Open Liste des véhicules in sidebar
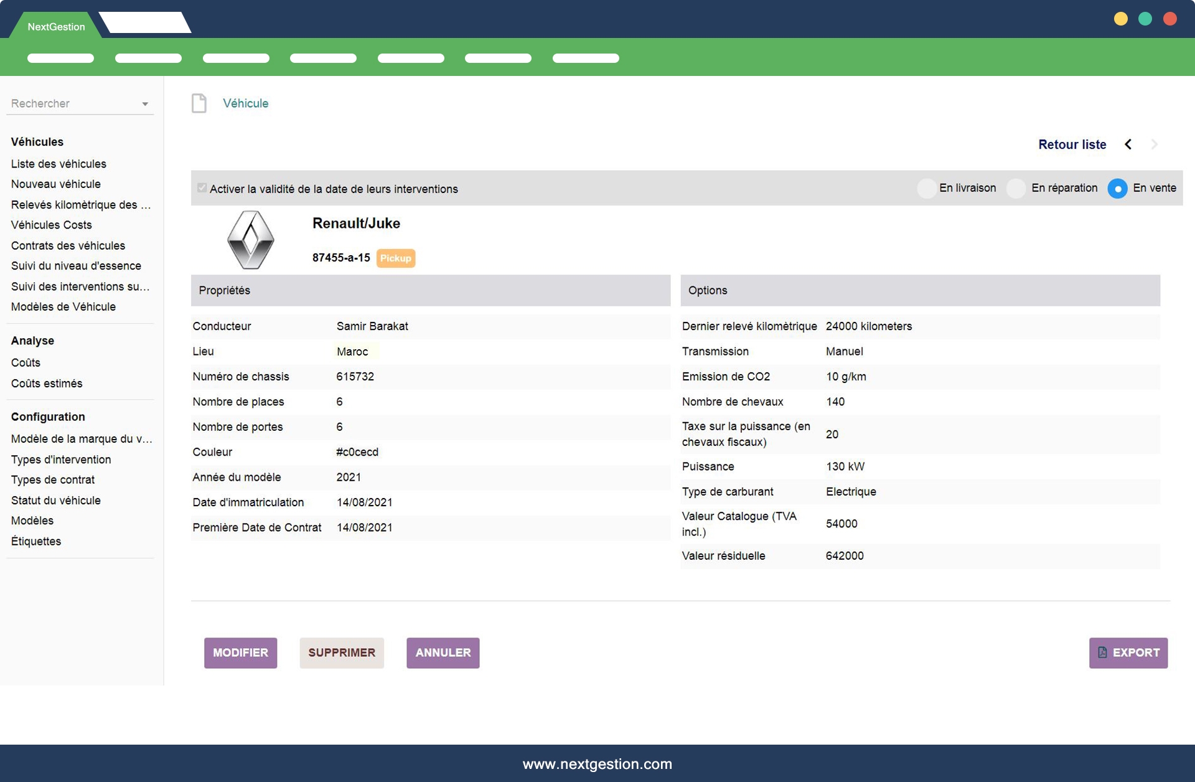The height and width of the screenshot is (782, 1195). coord(59,164)
